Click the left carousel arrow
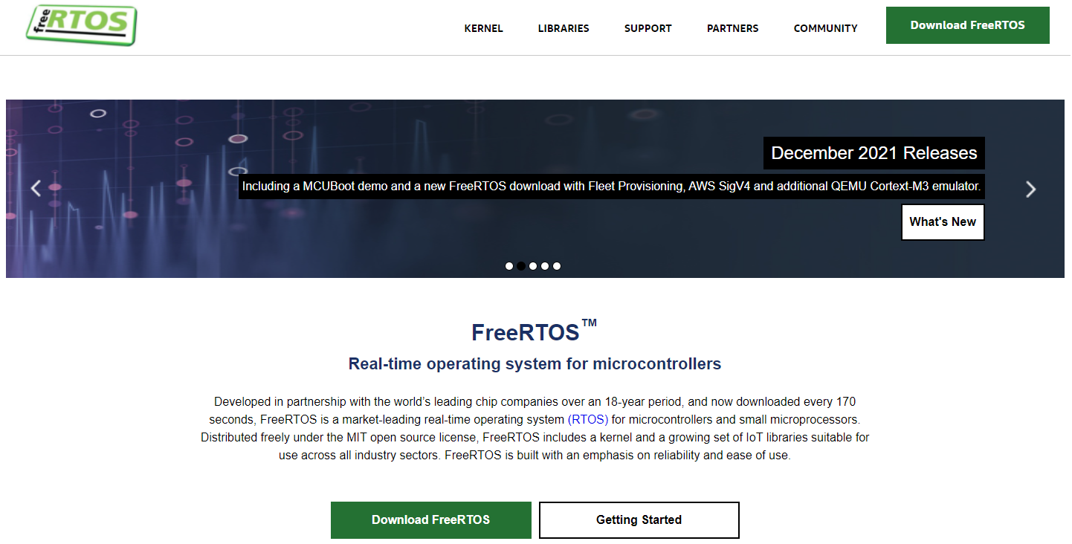1072x544 pixels. tap(36, 188)
